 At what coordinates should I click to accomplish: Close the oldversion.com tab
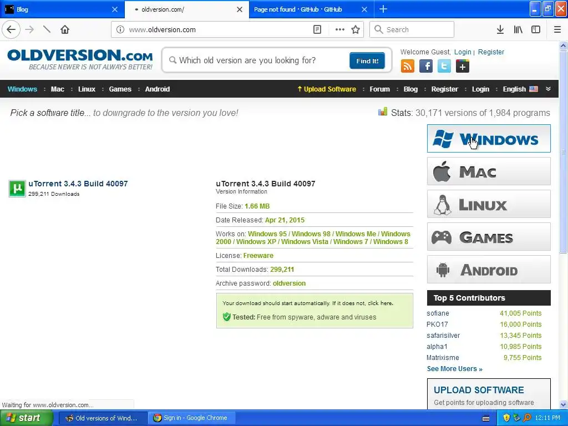click(x=240, y=9)
